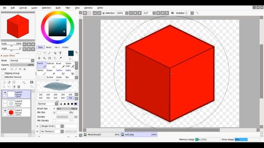
Task: Select brush size preset 700
Action: click(71, 98)
